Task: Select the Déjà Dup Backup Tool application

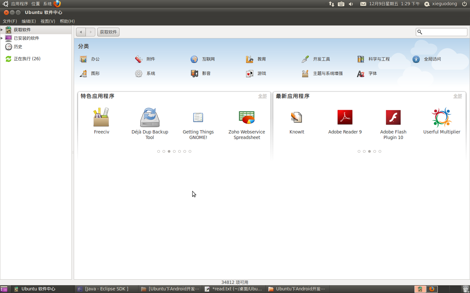Action: pos(150,124)
